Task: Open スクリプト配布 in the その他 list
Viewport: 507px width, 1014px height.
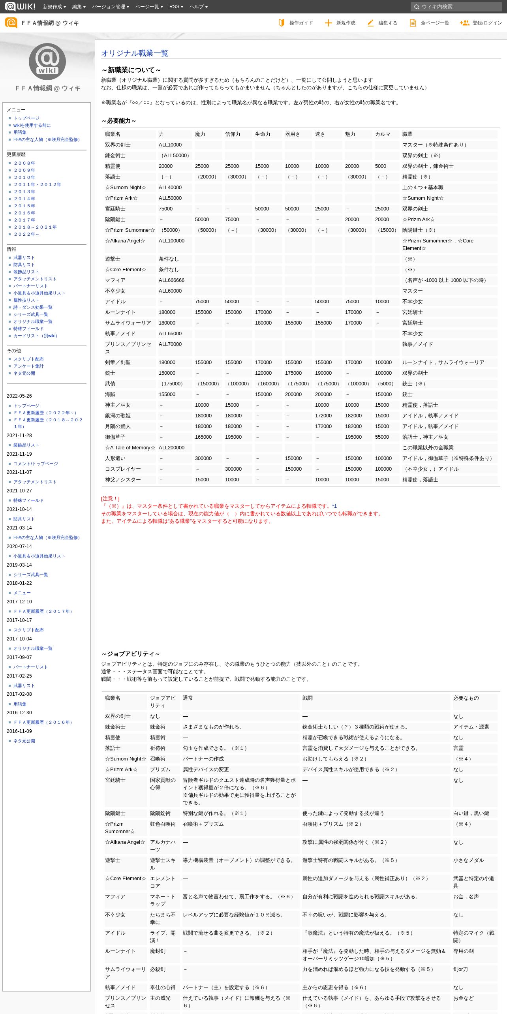Action: point(28,359)
